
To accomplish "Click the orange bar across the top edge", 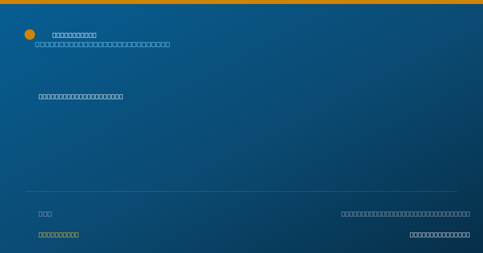I will tap(242, 2).
